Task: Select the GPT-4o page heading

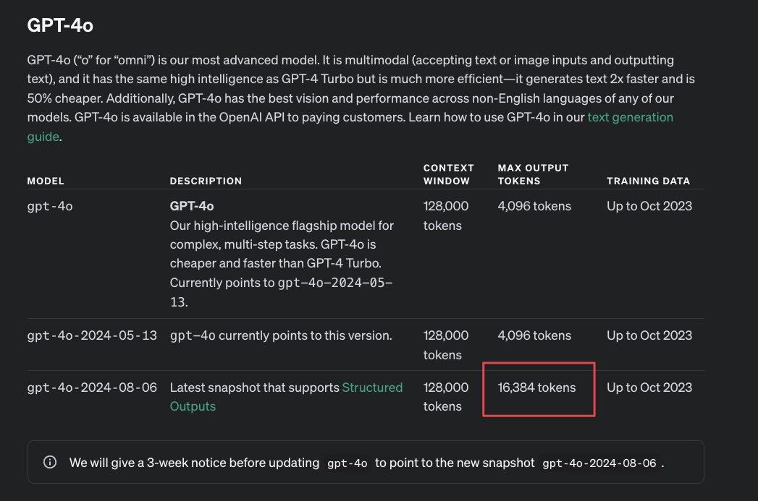Action: pos(60,25)
